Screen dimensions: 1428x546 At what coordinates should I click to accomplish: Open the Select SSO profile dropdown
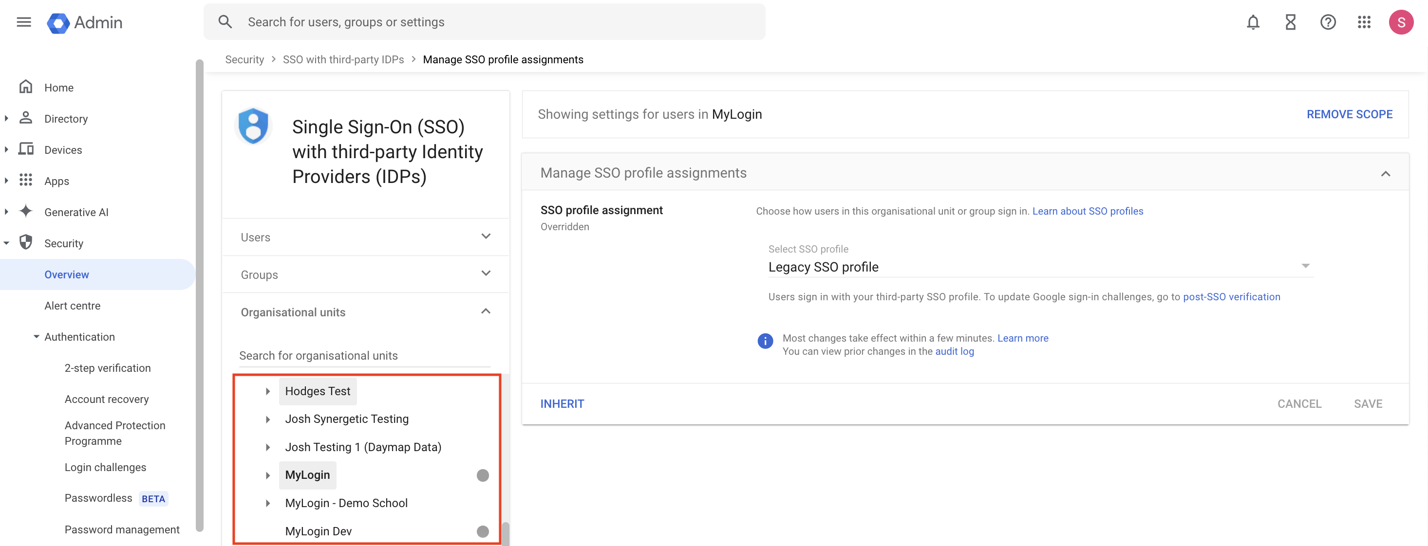(1040, 267)
